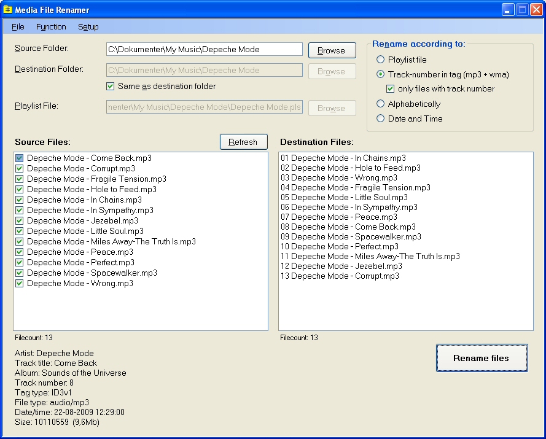Uncheck Miles Away-The Truth Is.mp3 source checkbox
546x439 pixels.
point(20,242)
